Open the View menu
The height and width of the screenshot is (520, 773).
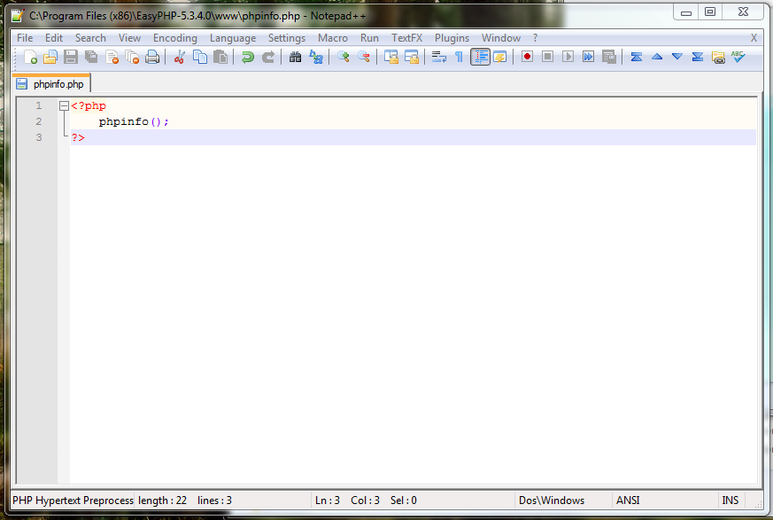coord(129,38)
